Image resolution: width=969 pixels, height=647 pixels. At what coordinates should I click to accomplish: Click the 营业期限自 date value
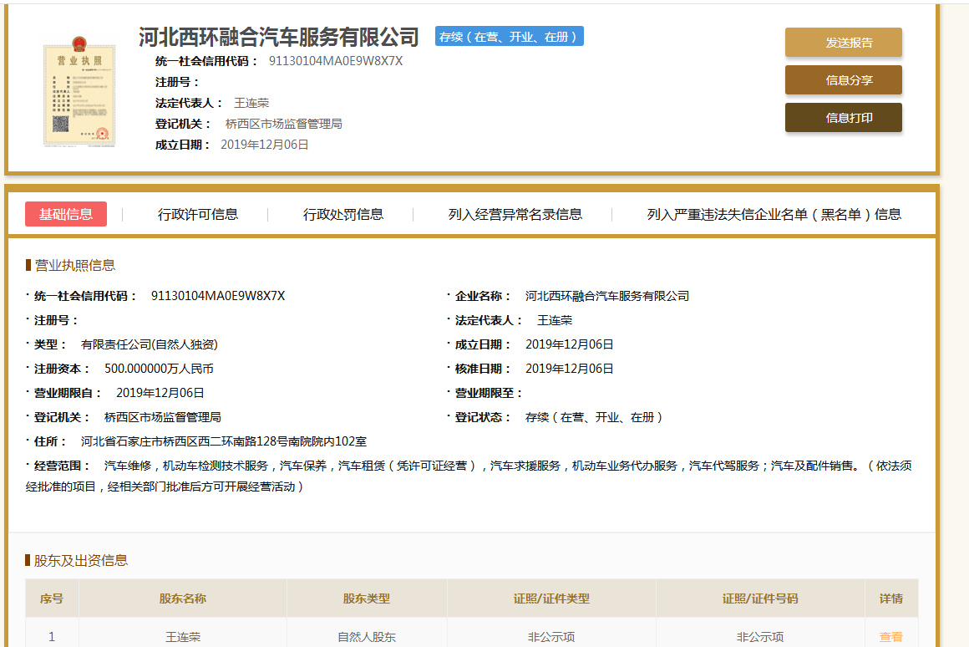pos(160,393)
